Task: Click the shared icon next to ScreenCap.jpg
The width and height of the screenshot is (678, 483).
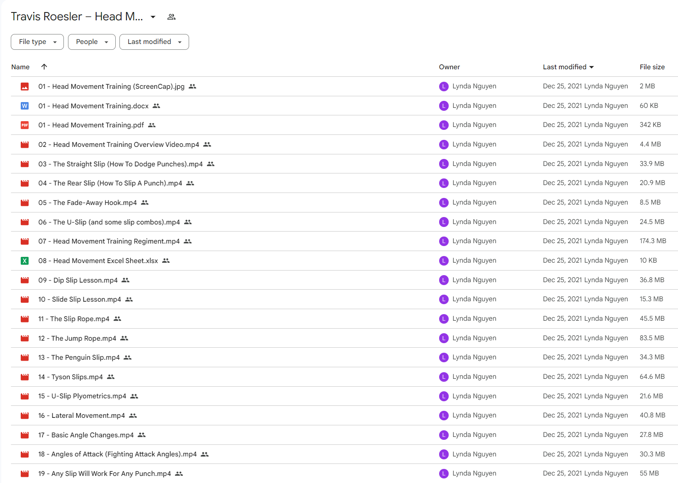Action: coord(192,86)
